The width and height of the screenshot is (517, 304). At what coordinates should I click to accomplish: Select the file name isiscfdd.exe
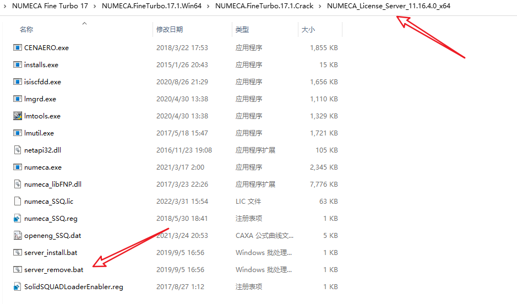pos(42,82)
